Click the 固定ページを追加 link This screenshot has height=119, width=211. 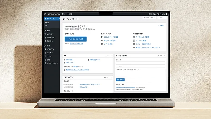click(109, 41)
